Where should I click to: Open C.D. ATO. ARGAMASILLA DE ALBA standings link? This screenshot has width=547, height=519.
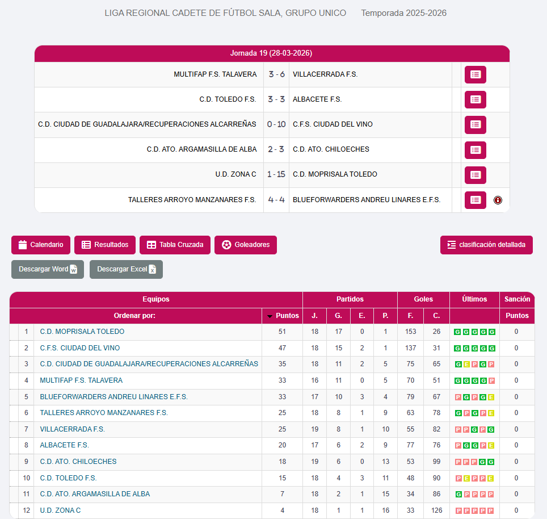point(95,494)
